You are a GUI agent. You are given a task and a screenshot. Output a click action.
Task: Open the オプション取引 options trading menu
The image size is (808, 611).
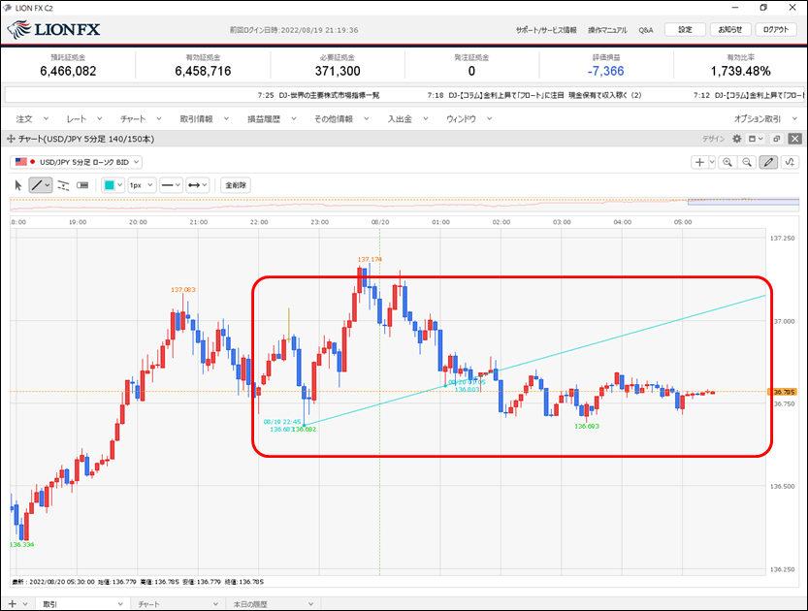tap(765, 119)
